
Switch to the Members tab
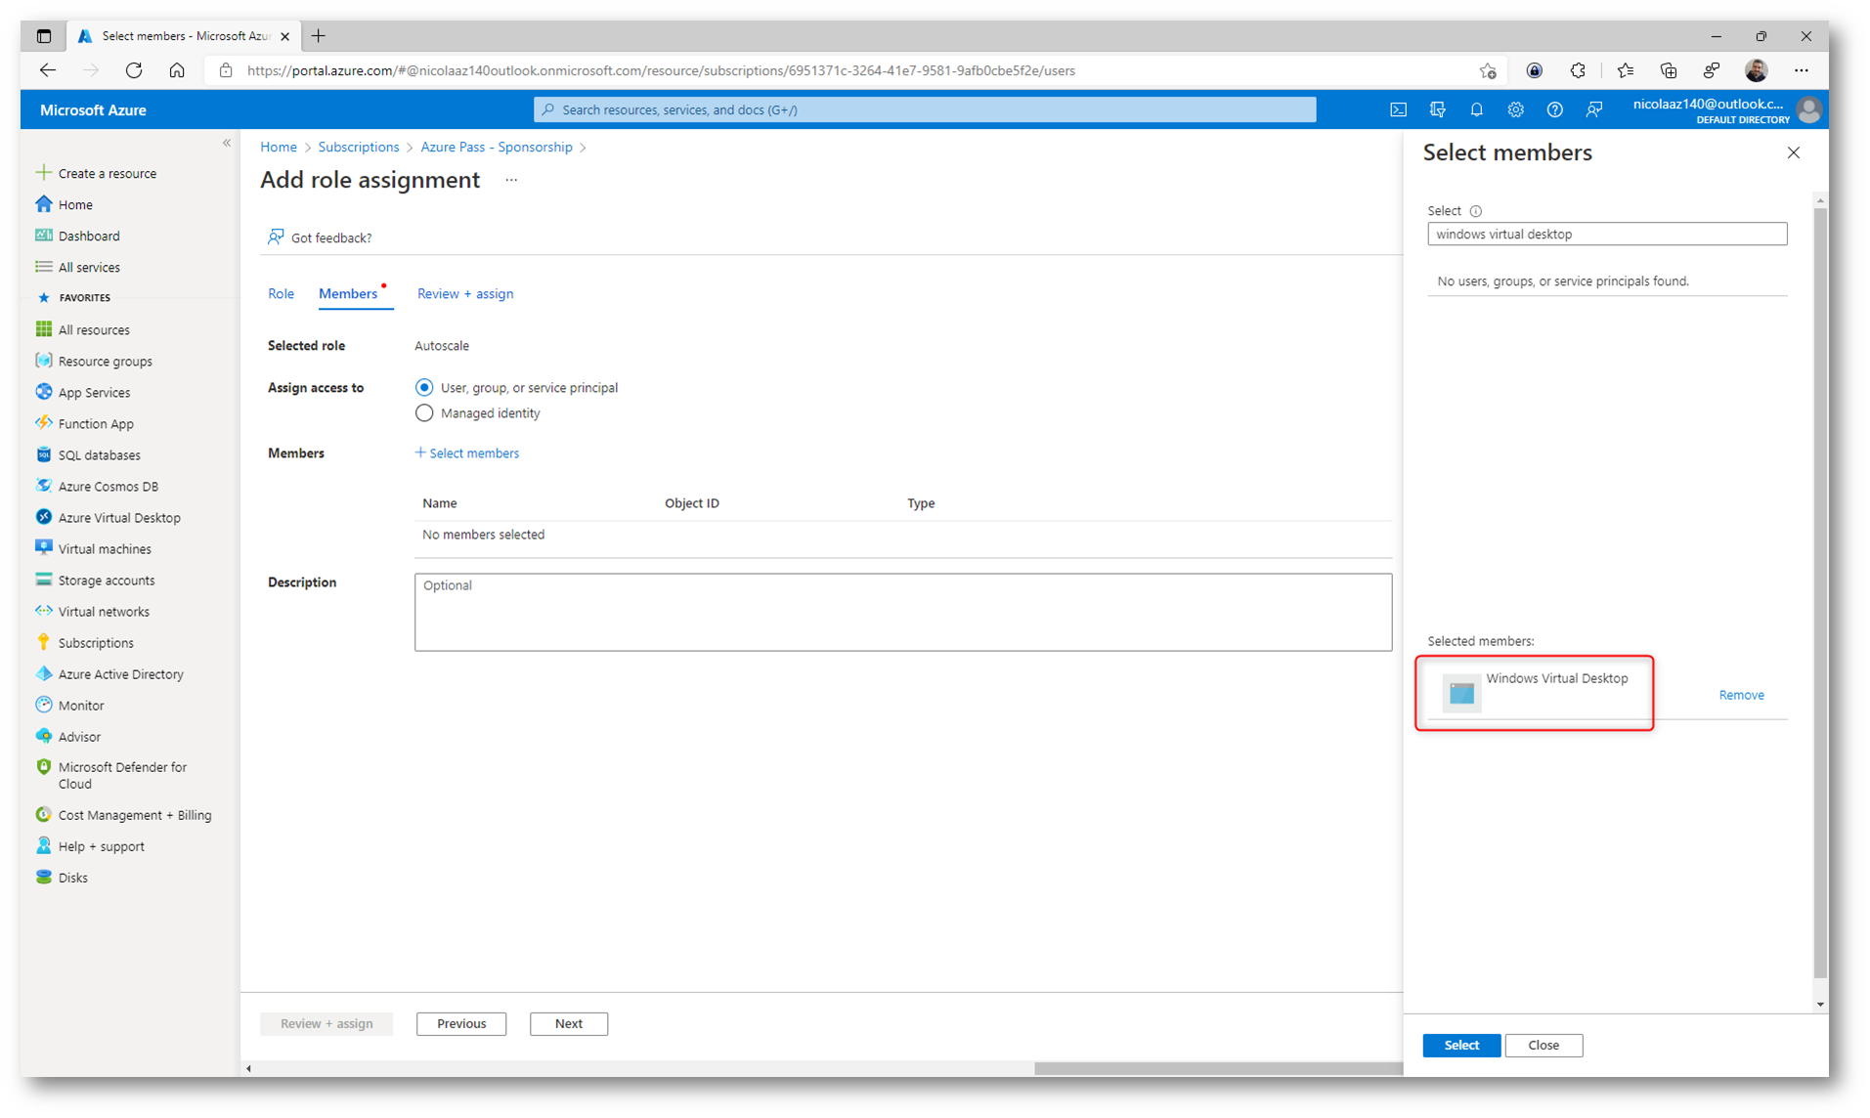348,293
